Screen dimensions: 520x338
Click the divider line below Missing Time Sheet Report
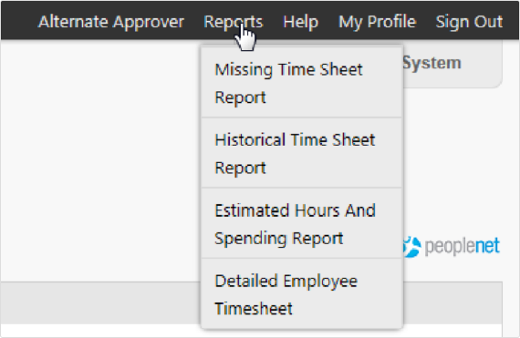(302, 118)
